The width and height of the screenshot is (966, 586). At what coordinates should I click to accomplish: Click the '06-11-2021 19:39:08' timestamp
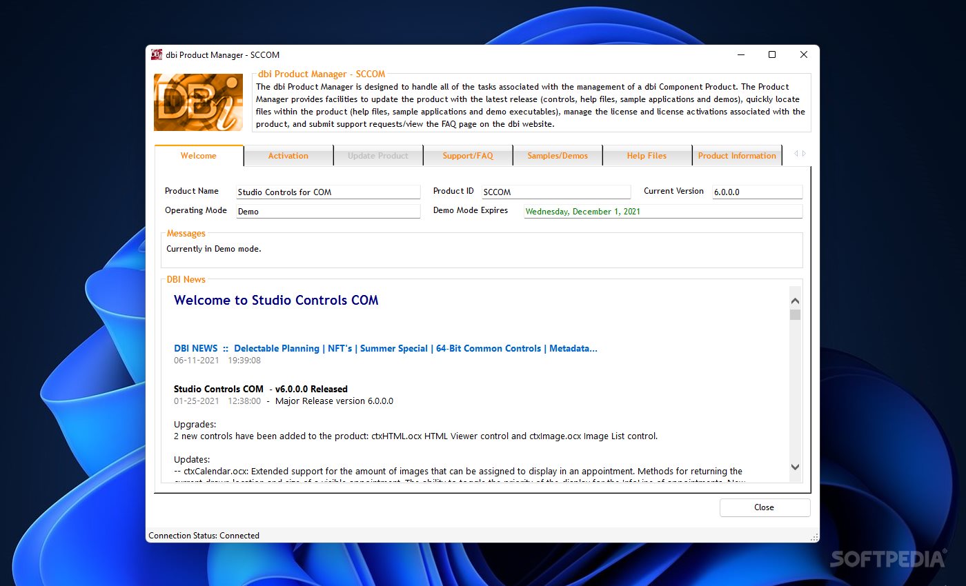[x=217, y=360]
